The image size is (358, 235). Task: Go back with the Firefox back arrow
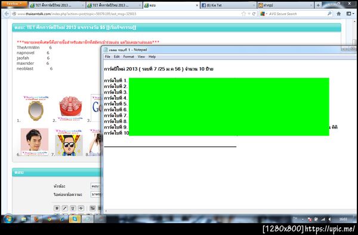(7, 14)
